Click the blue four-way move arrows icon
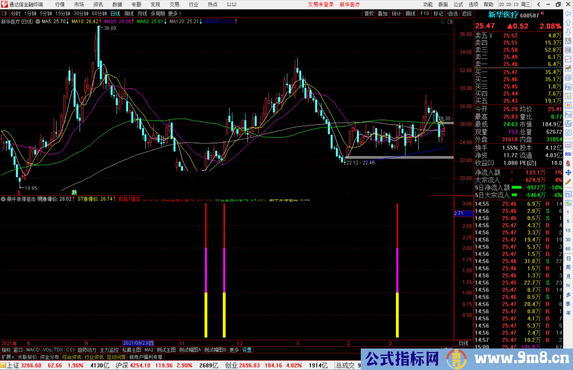 click(568, 173)
